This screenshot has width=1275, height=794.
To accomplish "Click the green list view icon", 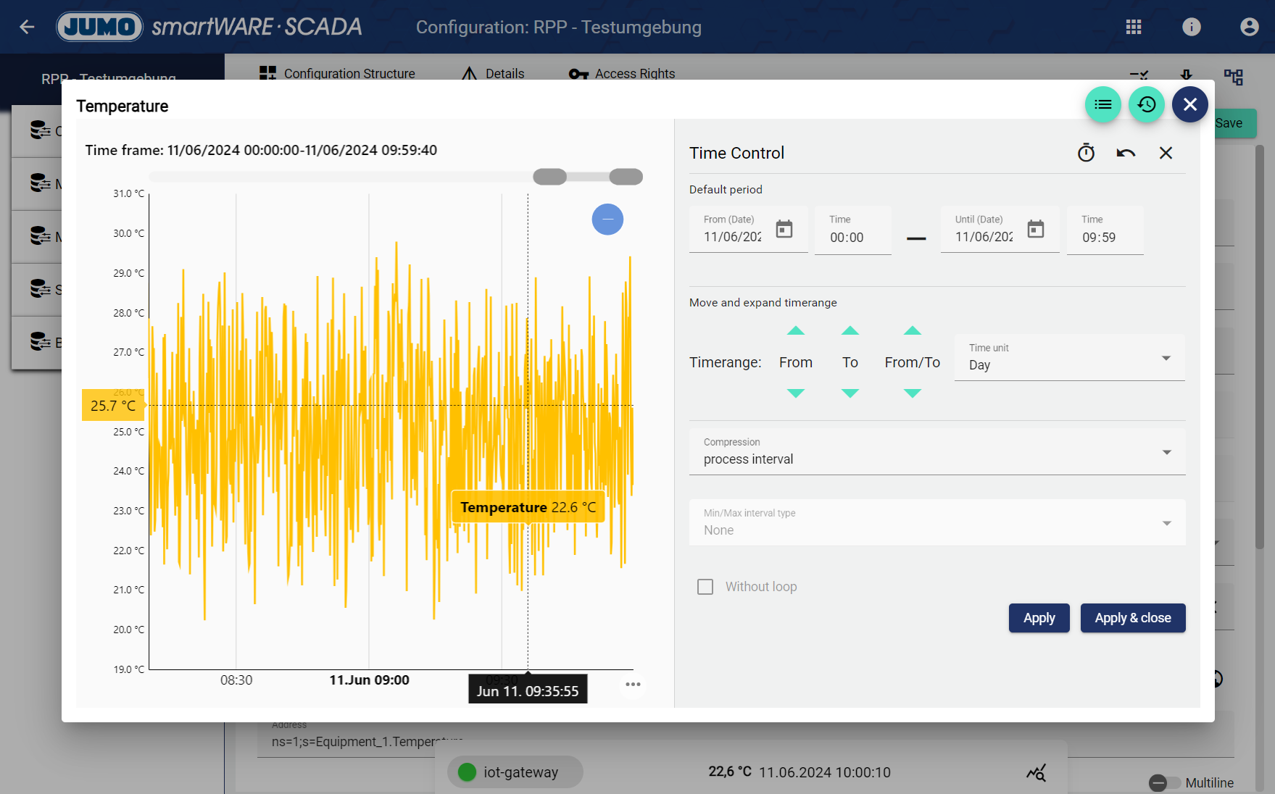I will (1102, 105).
